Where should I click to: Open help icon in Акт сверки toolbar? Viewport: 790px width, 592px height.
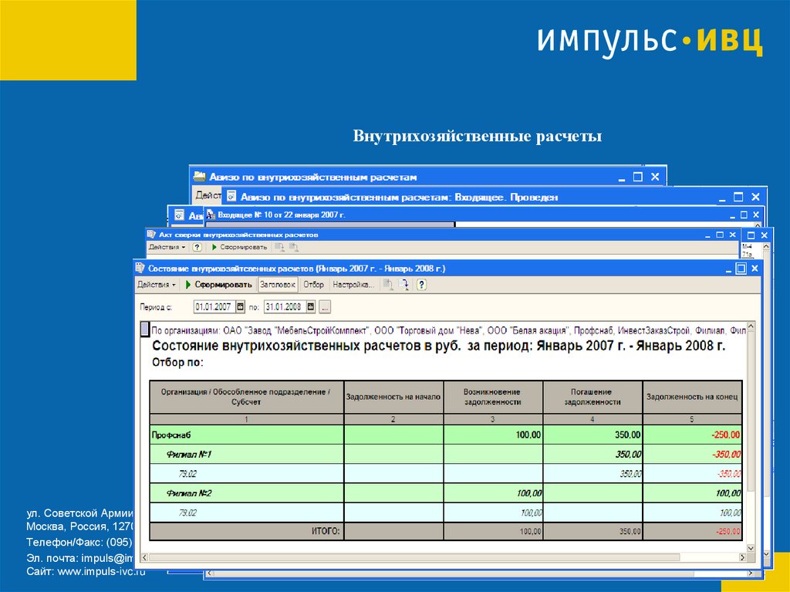tap(197, 247)
